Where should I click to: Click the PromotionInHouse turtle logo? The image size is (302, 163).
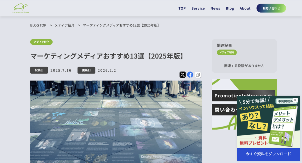coord(21,8)
